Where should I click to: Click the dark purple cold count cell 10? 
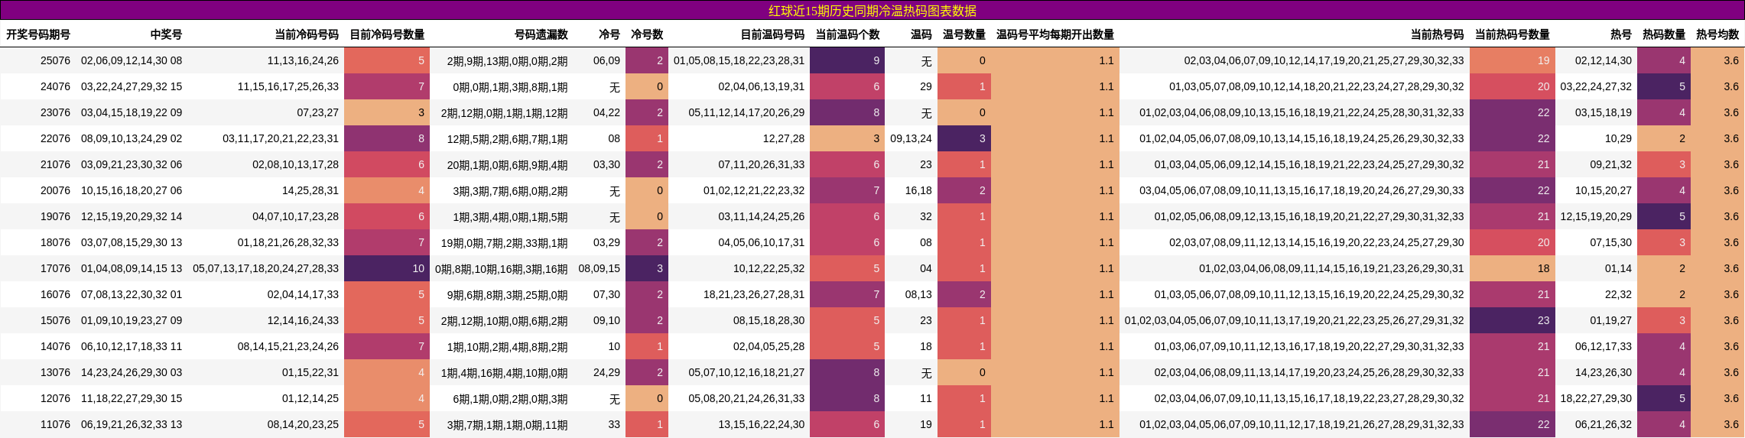pyautogui.click(x=387, y=268)
